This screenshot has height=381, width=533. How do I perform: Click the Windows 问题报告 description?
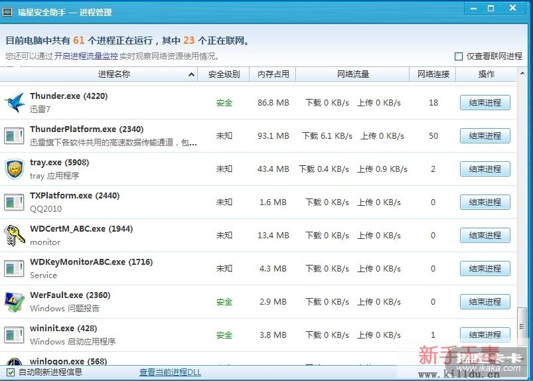point(64,308)
